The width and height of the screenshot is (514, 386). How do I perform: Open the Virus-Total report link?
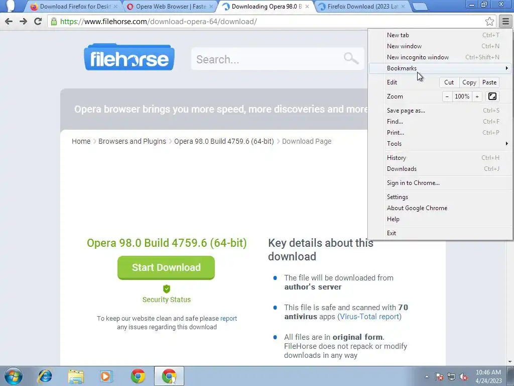click(x=369, y=317)
